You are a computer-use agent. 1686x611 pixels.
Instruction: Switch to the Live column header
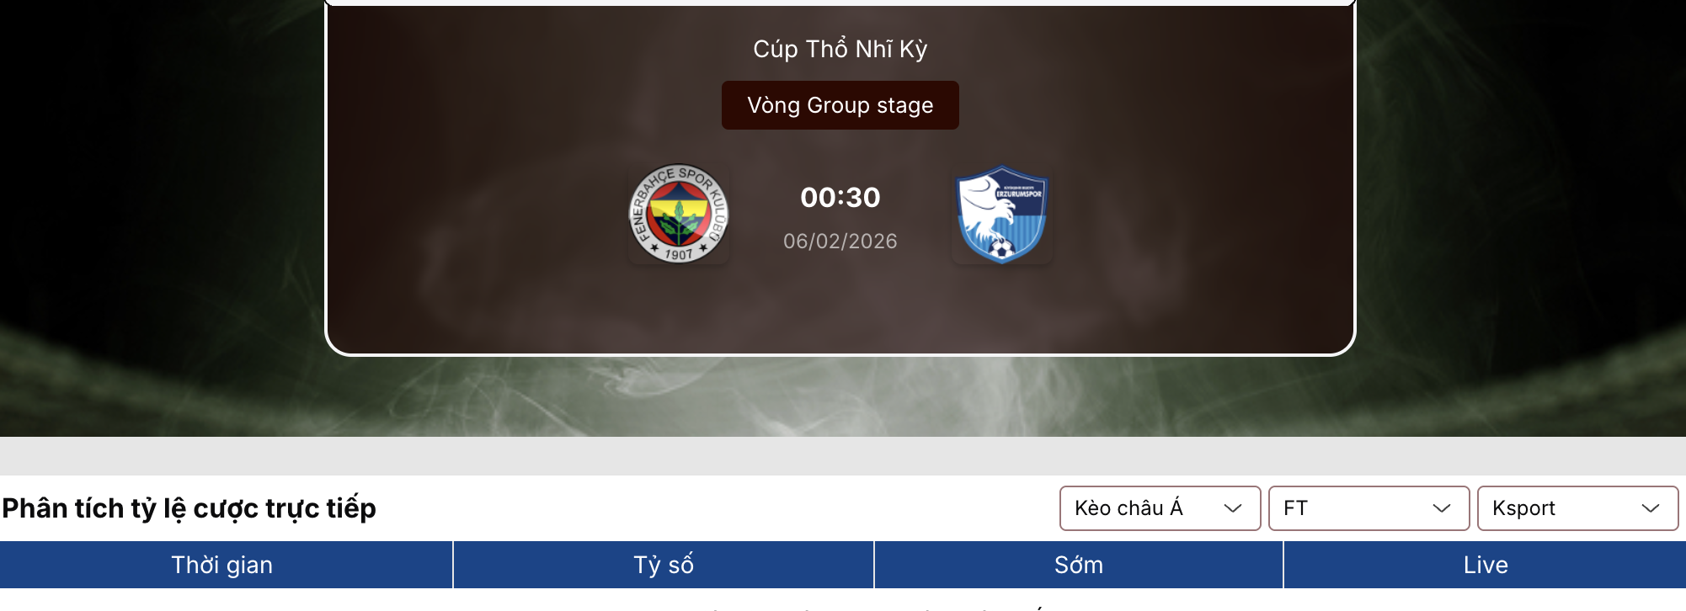(x=1486, y=565)
